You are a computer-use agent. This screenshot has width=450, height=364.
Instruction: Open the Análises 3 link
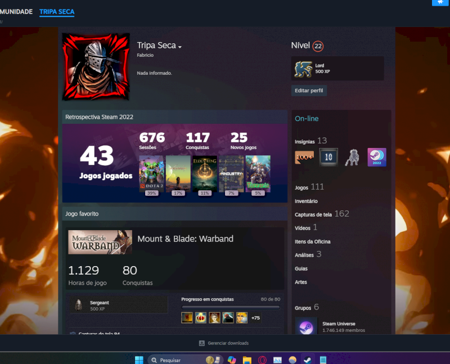point(308,255)
